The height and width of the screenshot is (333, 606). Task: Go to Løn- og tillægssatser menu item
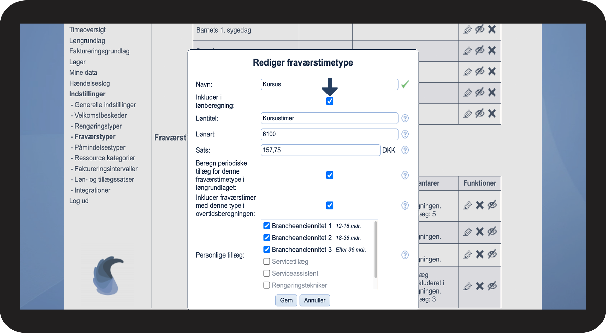[104, 180]
